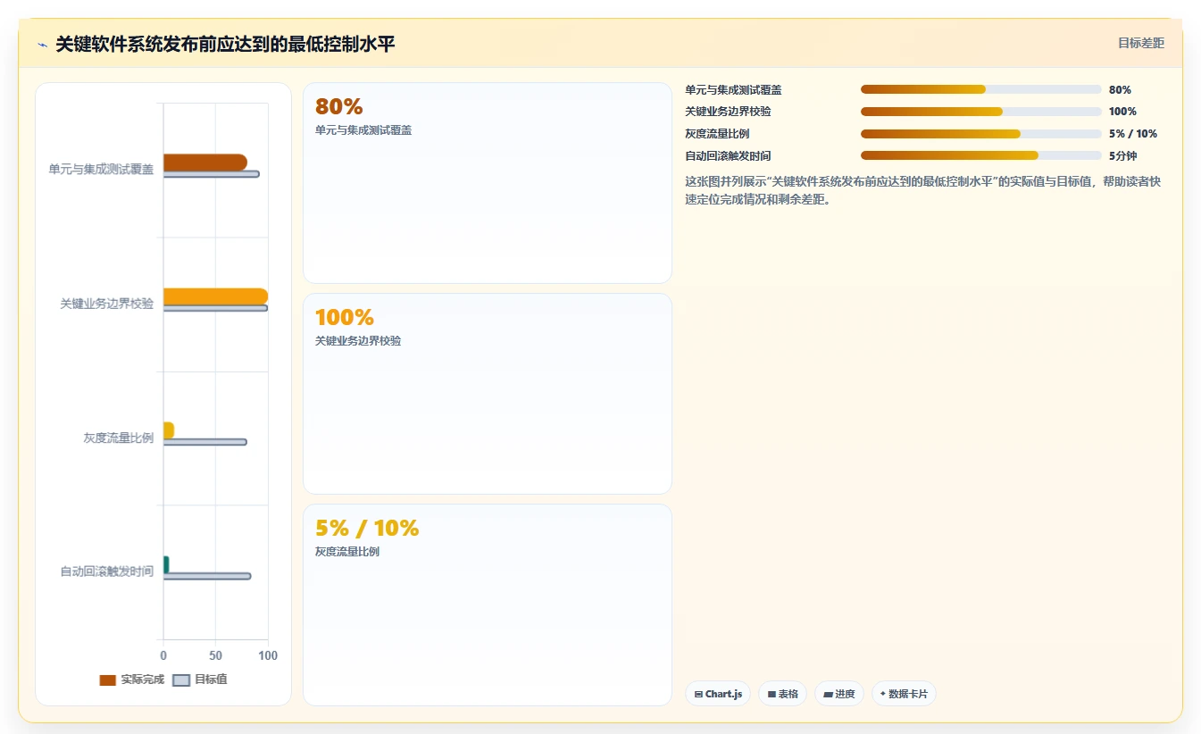
Task: Click the 80% value in progress list
Action: [x=1120, y=89]
